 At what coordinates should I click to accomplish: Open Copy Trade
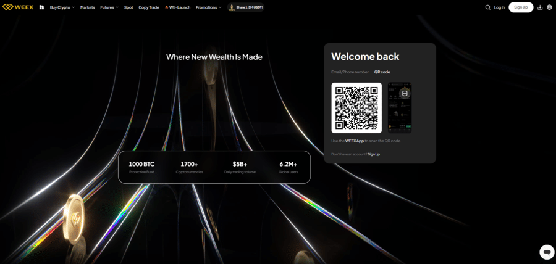pos(148,7)
